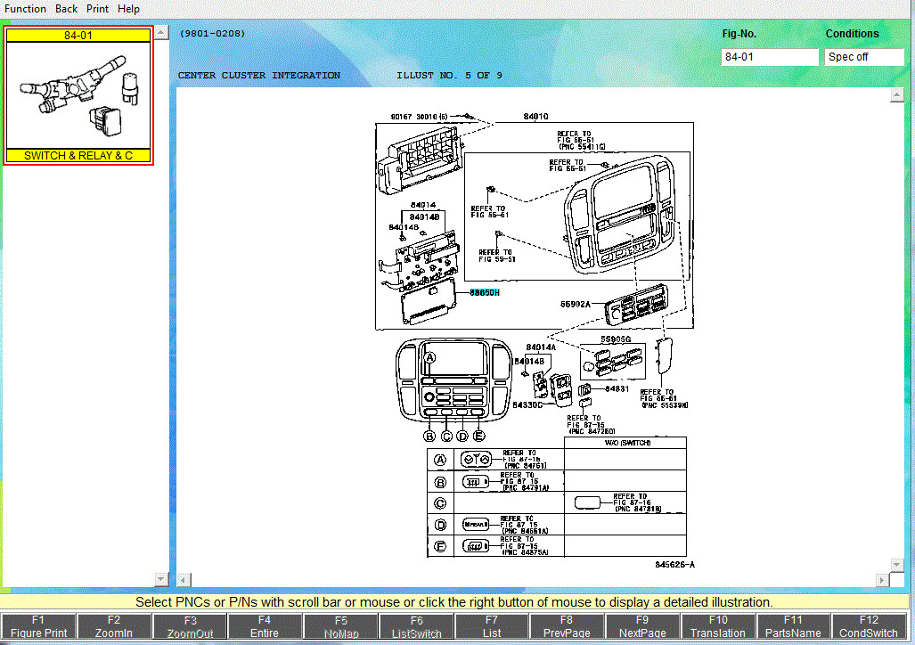Open the Function menu
This screenshot has width=915, height=645.
[26, 9]
